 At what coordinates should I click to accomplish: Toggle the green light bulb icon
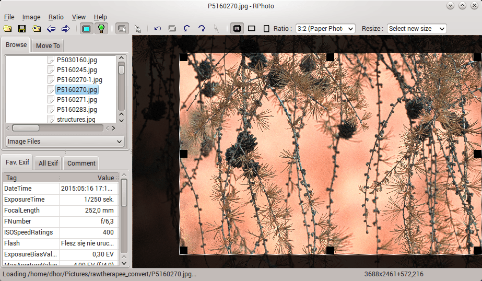(x=101, y=29)
